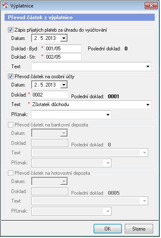The width and height of the screenshot is (161, 238).
Task: Expand Text dropdown in the Zápis plateb section
Action: pos(148,67)
